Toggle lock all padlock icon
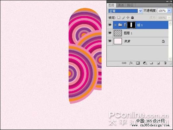The image size is (173, 130). (132, 18)
